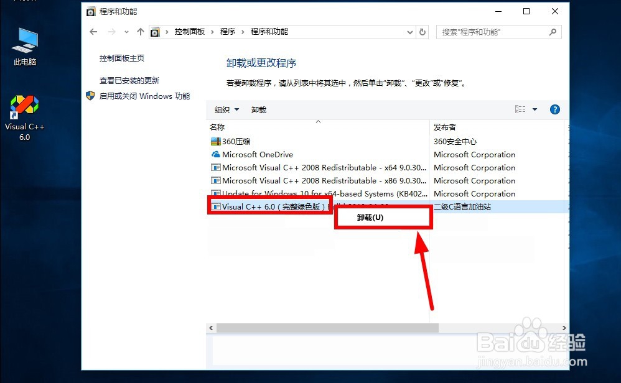Open help with the question mark icon

(x=555, y=109)
